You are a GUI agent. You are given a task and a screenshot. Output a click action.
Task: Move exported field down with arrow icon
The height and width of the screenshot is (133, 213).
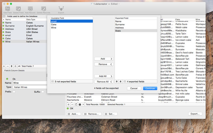click(x=120, y=82)
